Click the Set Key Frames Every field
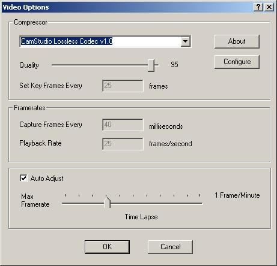Viewport: 277px width, 266px height. (x=123, y=86)
